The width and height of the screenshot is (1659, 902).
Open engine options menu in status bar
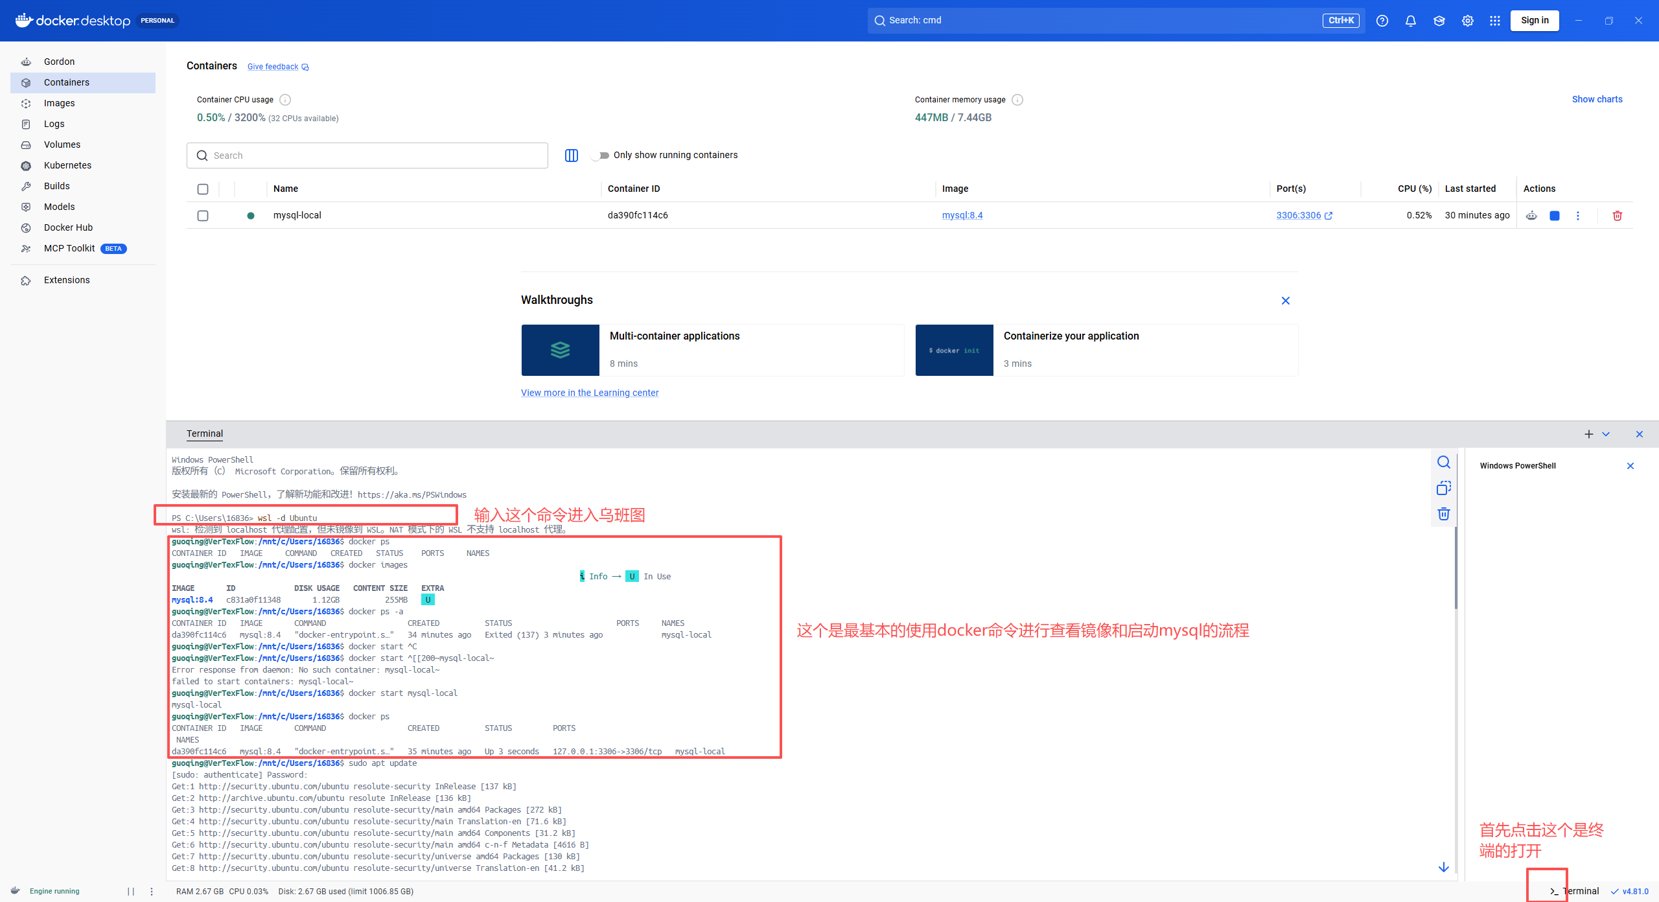coord(152,892)
